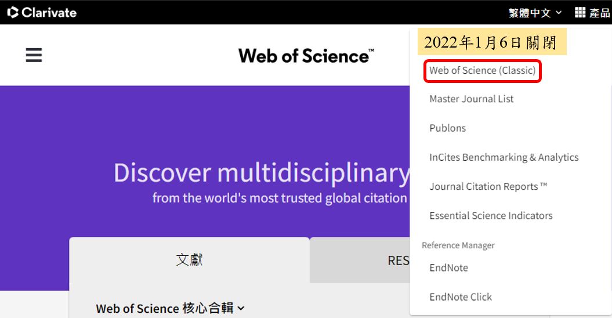Image resolution: width=612 pixels, height=318 pixels.
Task: Open InCites Benchmarking & Analytics
Action: (504, 157)
